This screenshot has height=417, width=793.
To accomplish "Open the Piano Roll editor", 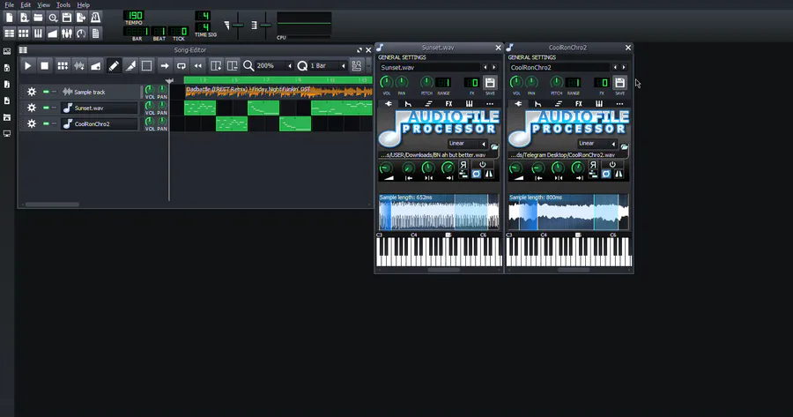I will tap(38, 34).
